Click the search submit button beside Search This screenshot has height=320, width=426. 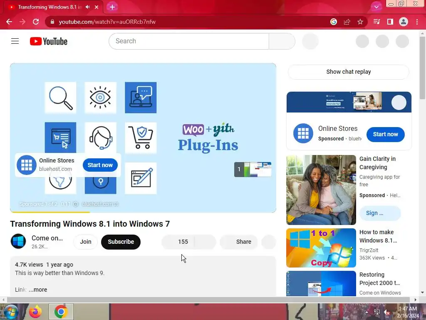coord(282,41)
